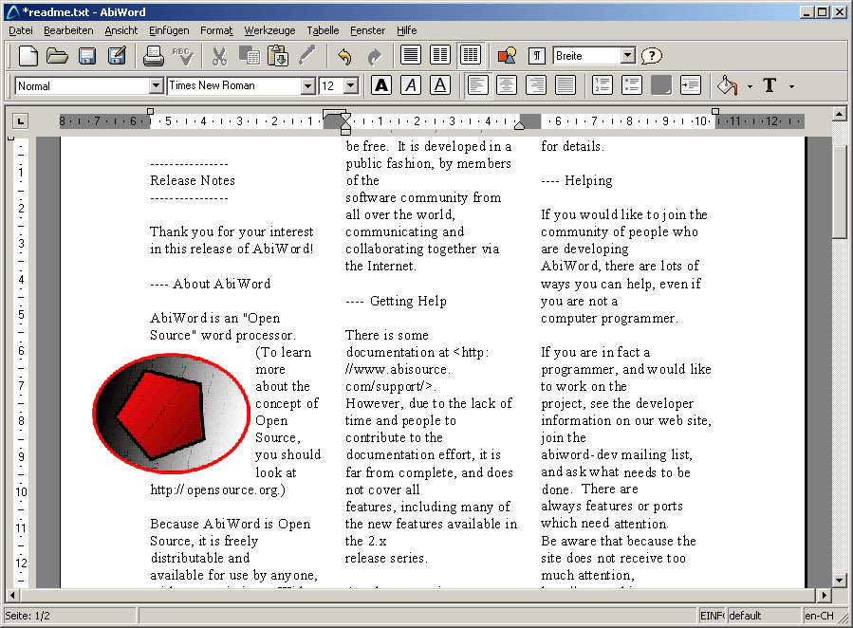Click the horizontal scrollbar right arrow
This screenshot has height=628, width=853.
pos(825,596)
